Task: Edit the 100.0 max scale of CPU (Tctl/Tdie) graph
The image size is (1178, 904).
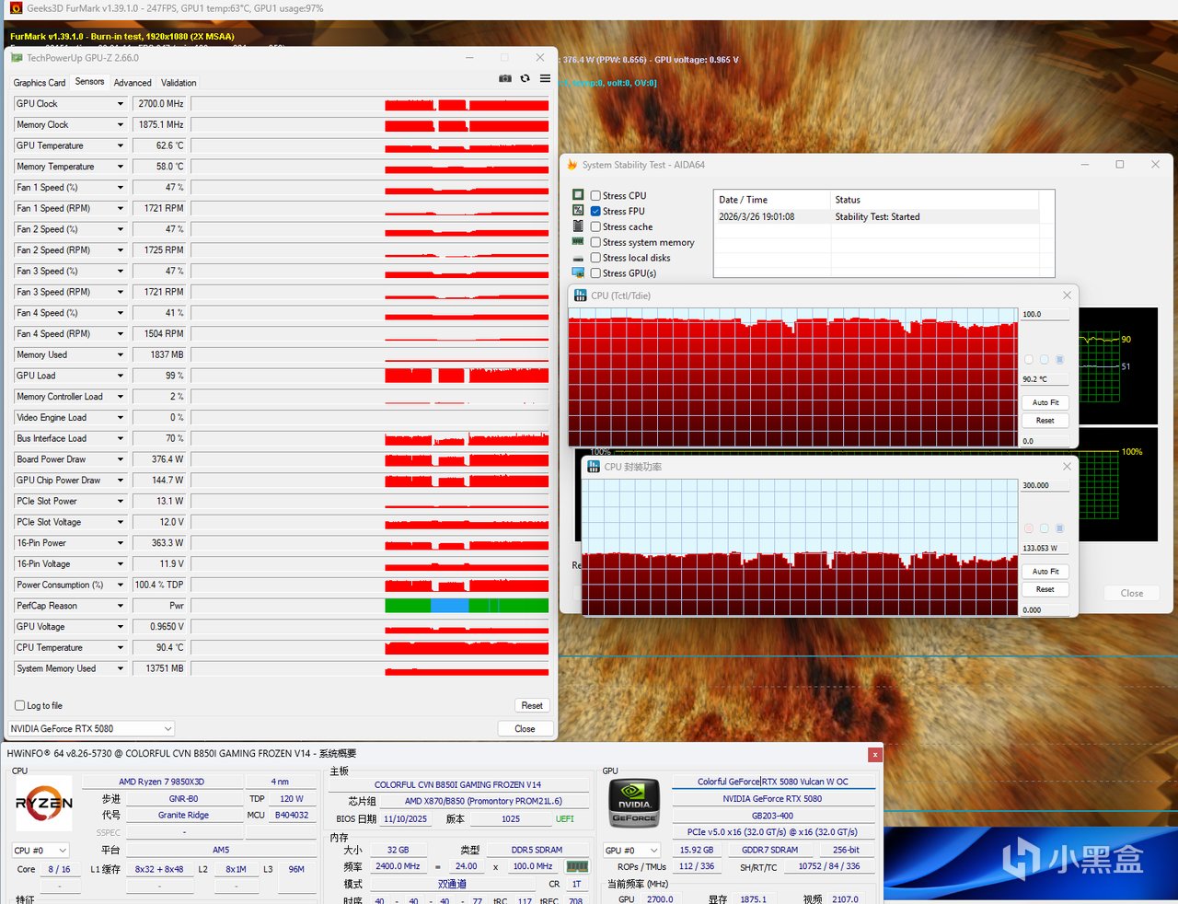Action: pos(1045,314)
